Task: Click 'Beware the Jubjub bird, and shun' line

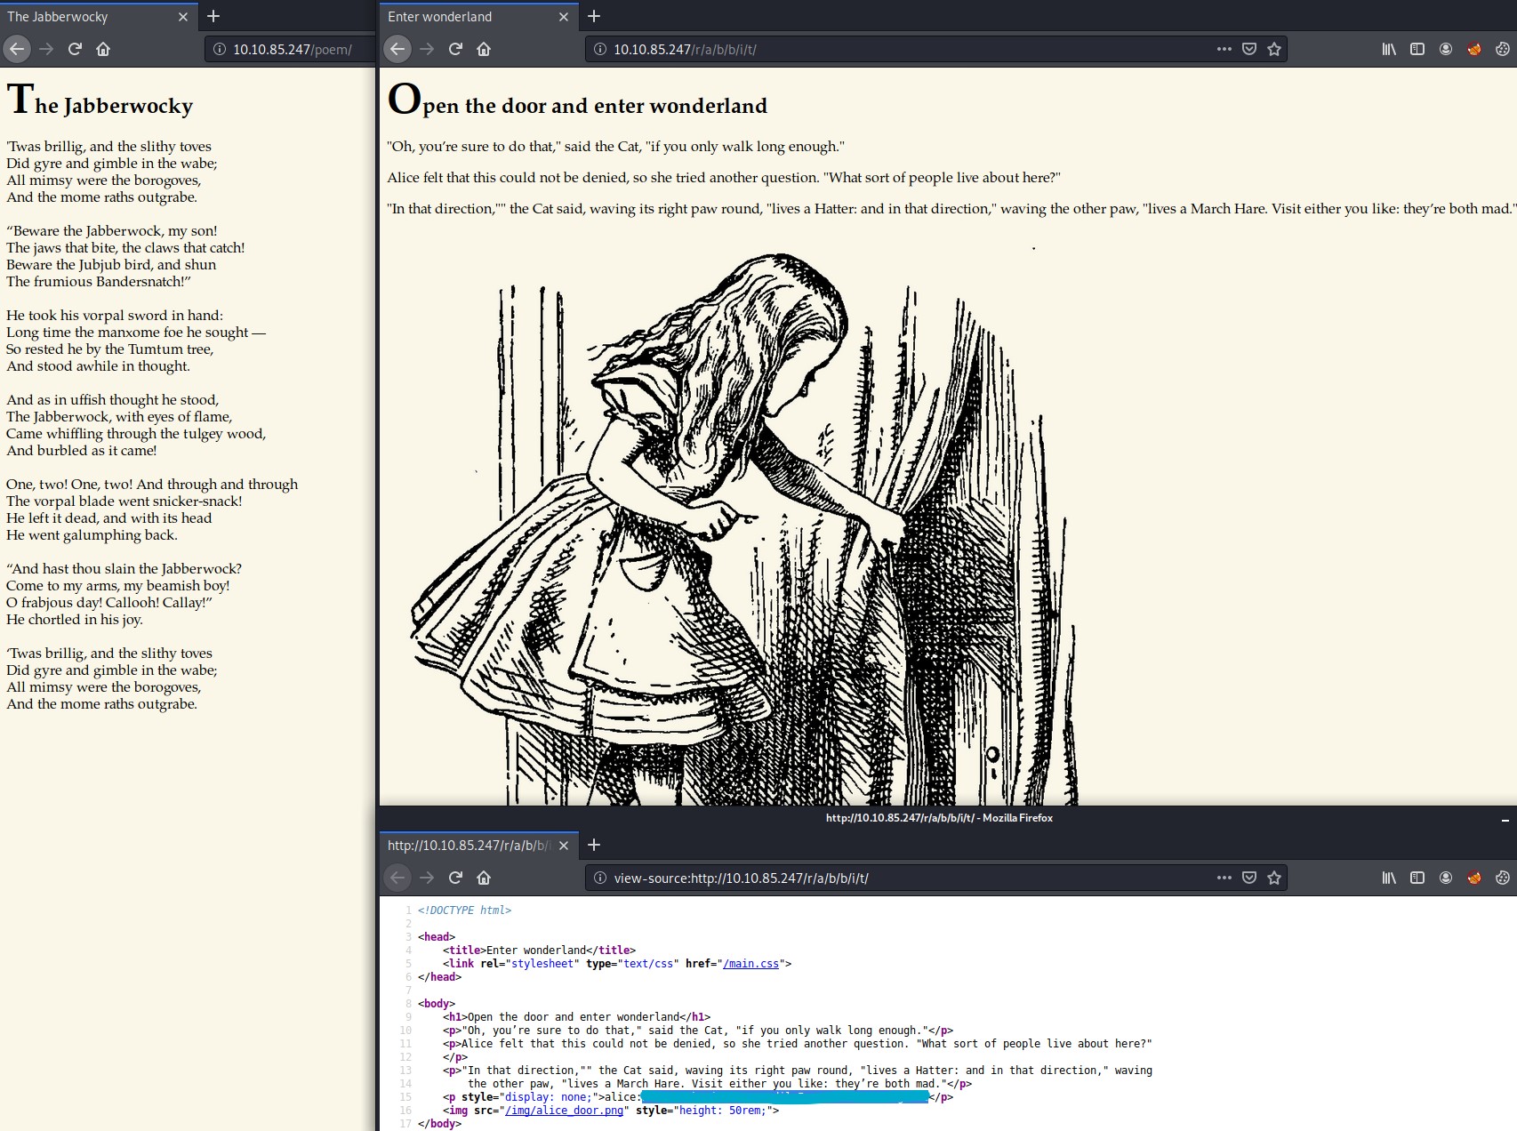Action: [x=111, y=265]
